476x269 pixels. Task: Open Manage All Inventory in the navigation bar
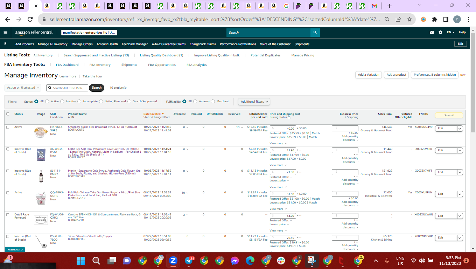[52, 44]
